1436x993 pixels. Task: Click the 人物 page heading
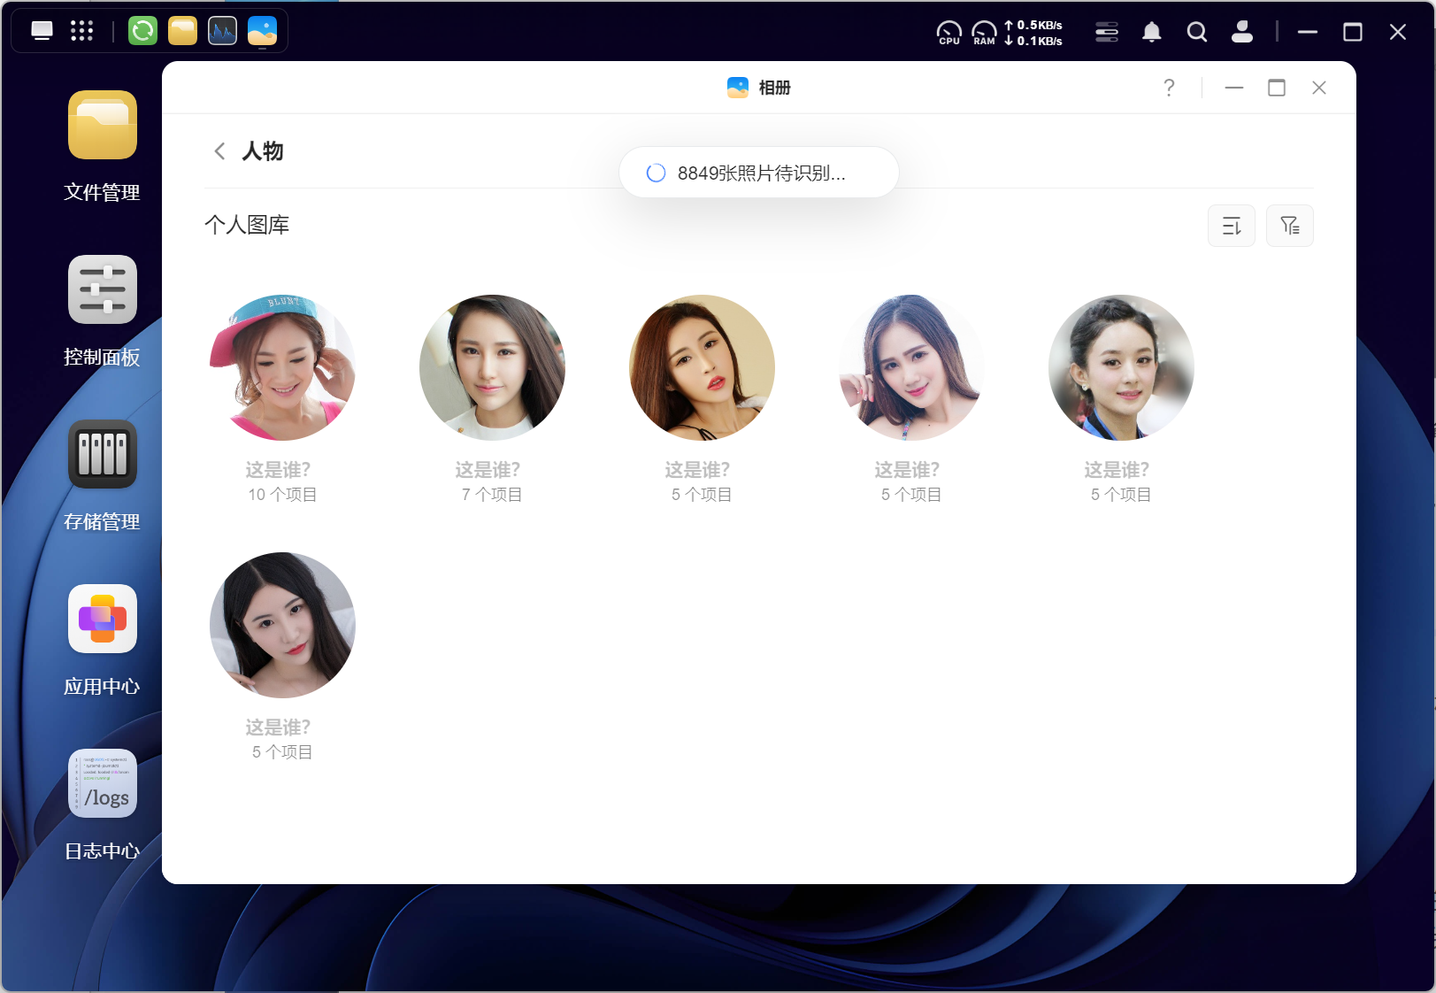pyautogui.click(x=263, y=151)
